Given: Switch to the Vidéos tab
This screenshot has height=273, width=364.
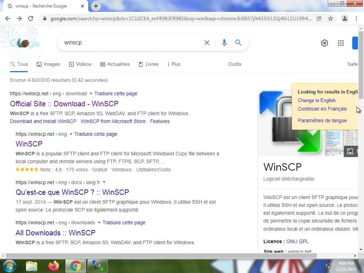Looking at the screenshot, I should click(x=80, y=64).
